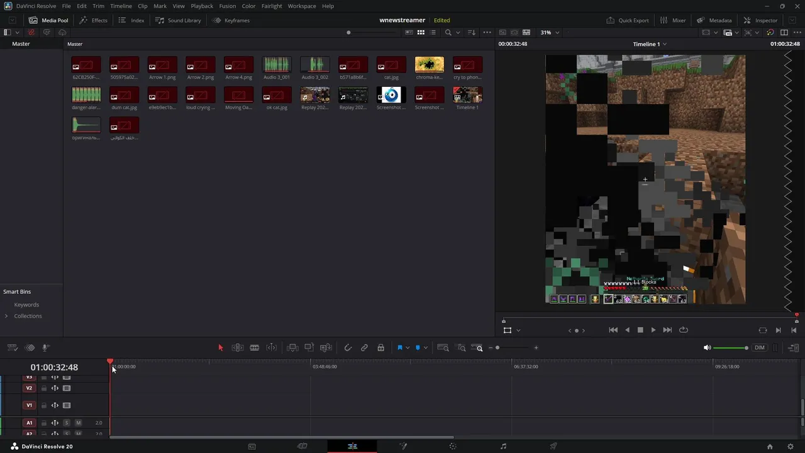Click the Insert Clip icon
The image size is (805, 453).
tap(292, 347)
